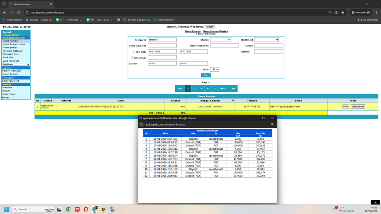The image size is (381, 214).
Task: Click zoom icon in editcoinhis popup address bar
Action: (x=272, y=124)
